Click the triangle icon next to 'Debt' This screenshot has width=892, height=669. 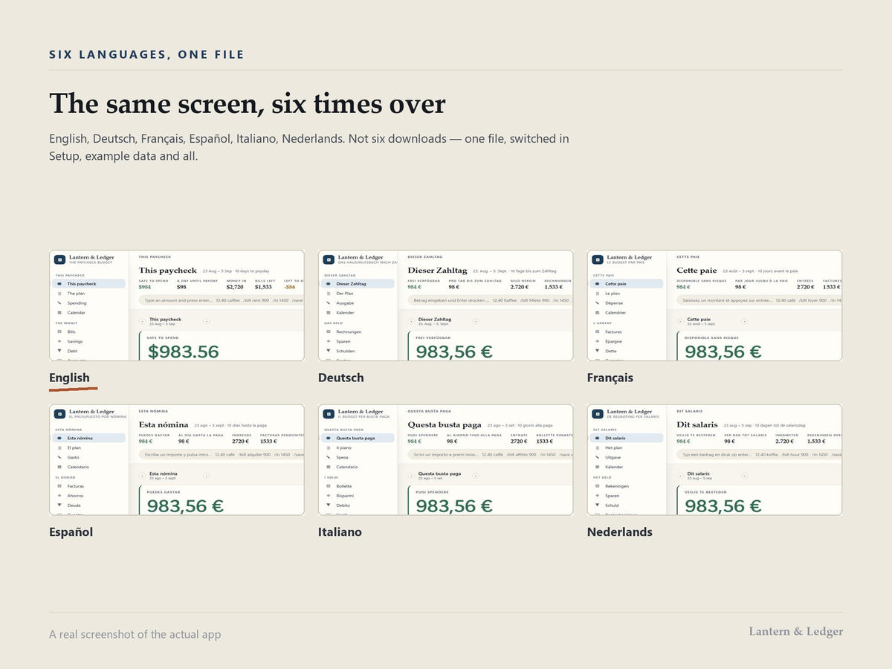point(59,351)
